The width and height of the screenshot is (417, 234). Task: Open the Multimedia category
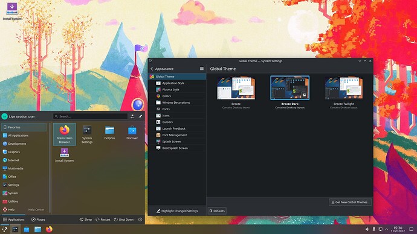[x=24, y=168]
